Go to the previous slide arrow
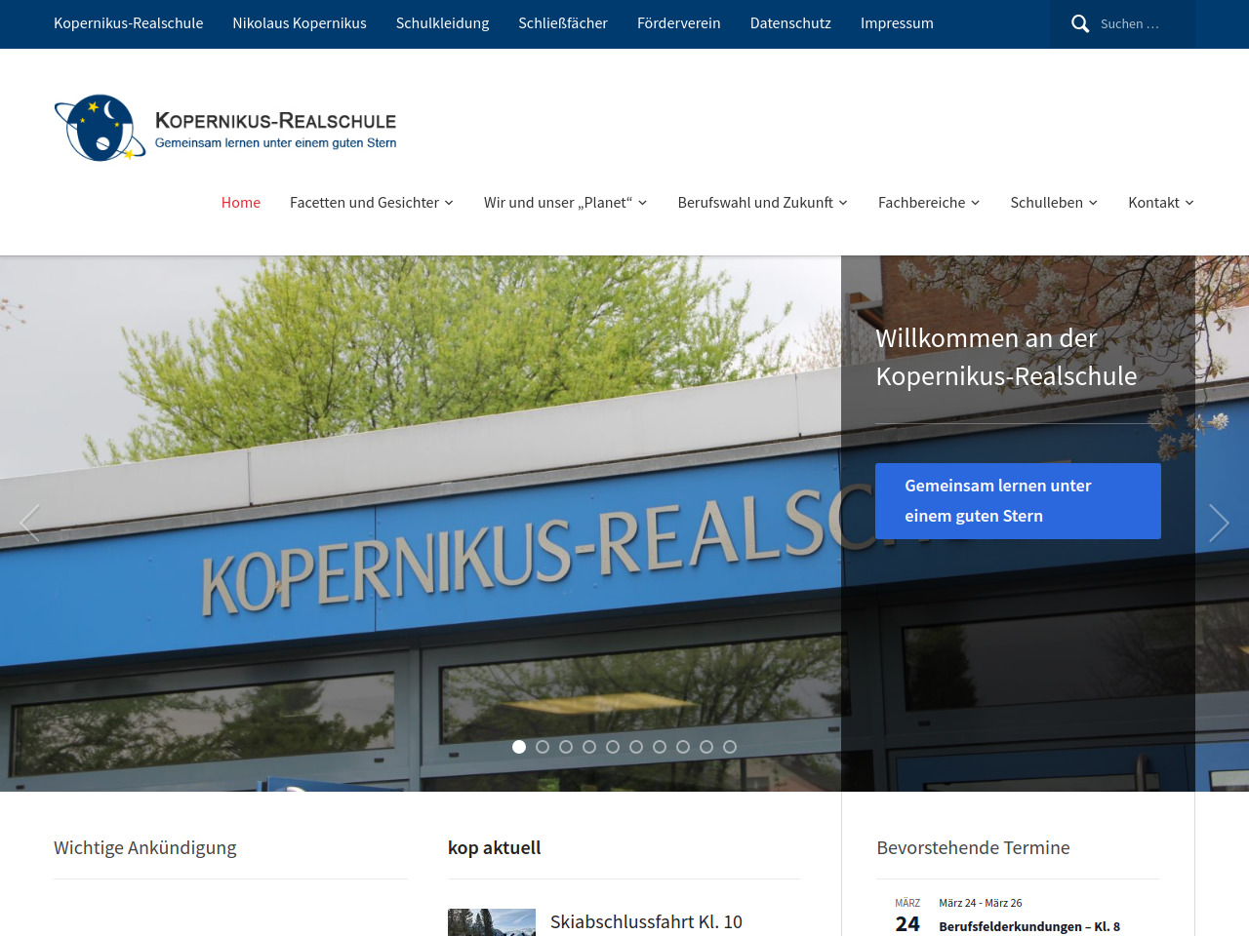 pyautogui.click(x=30, y=524)
